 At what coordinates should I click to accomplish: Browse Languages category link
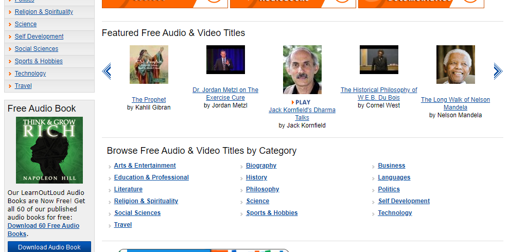coord(394,177)
